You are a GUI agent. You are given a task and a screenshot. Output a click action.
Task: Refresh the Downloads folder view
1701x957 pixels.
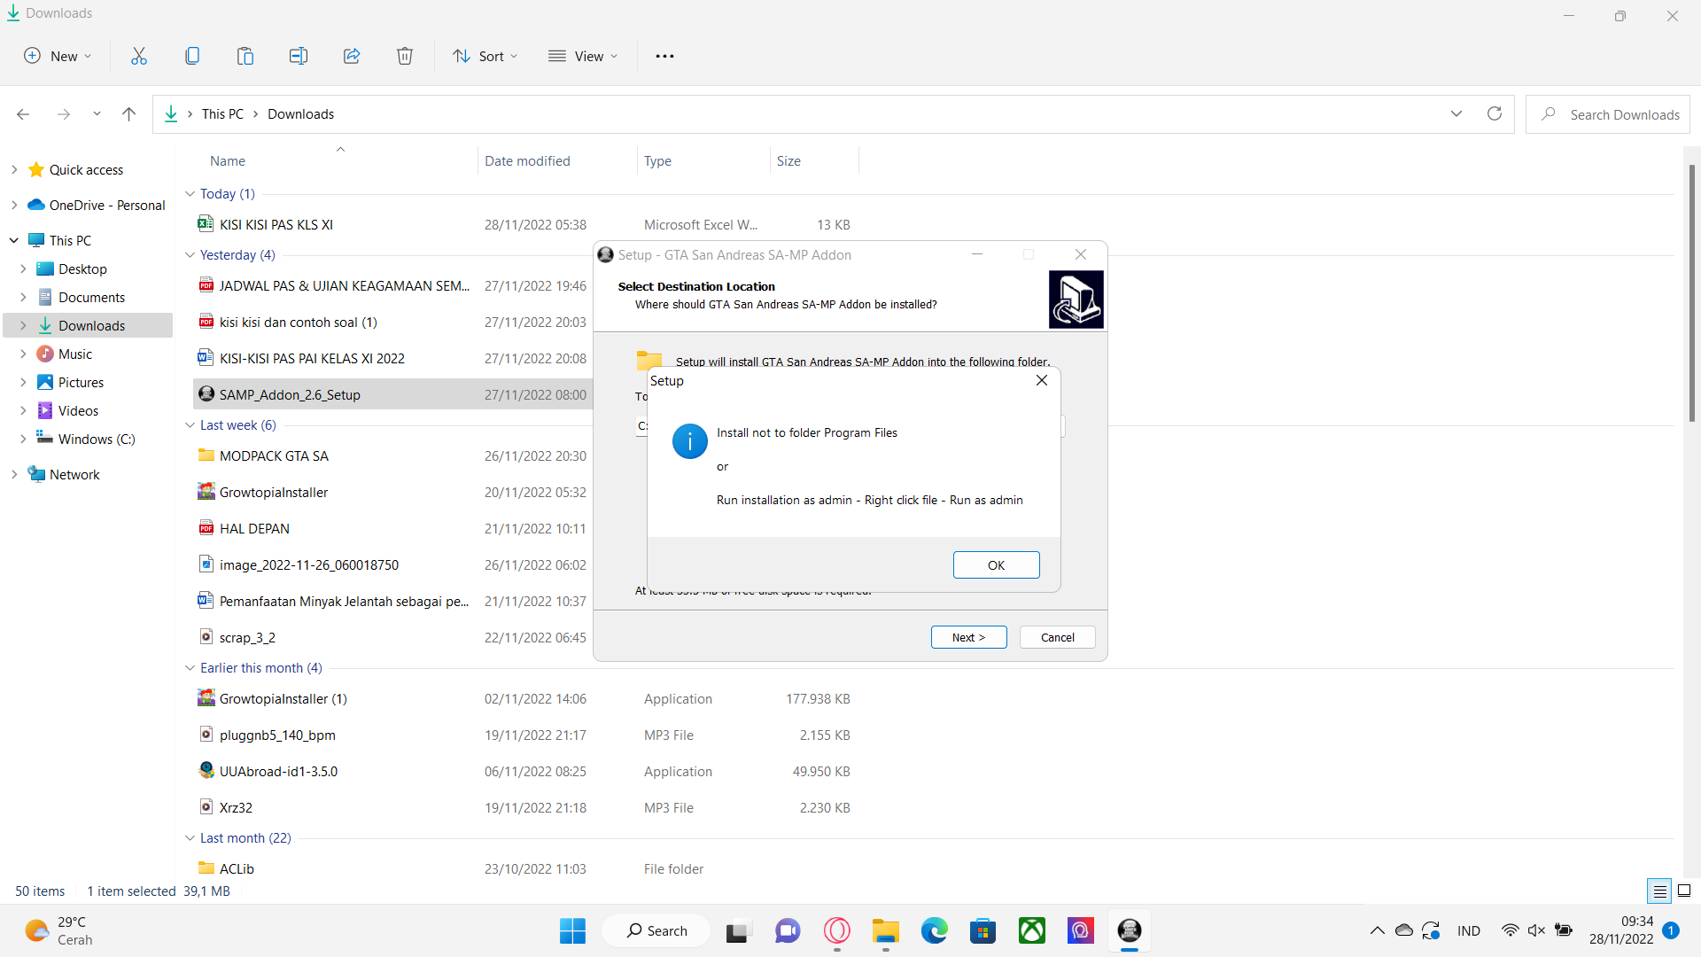click(1495, 114)
